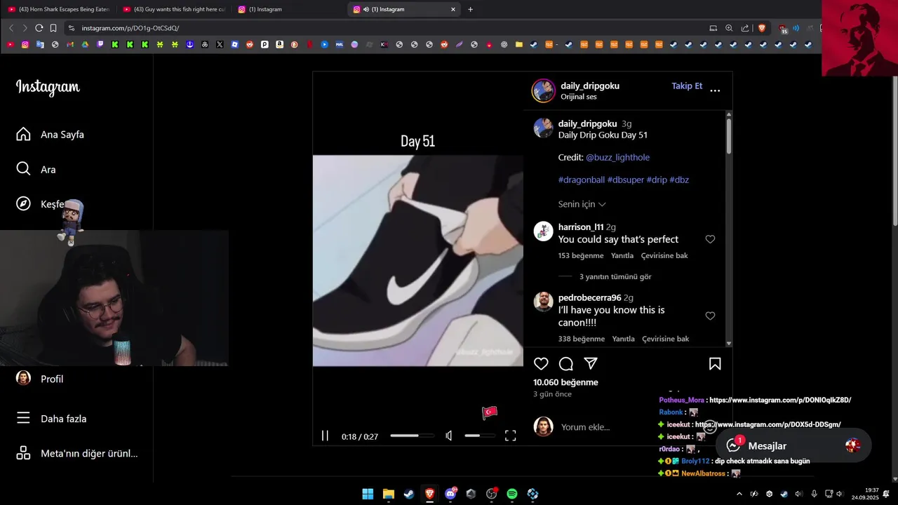Mute the video via speaker icon

pyautogui.click(x=449, y=436)
